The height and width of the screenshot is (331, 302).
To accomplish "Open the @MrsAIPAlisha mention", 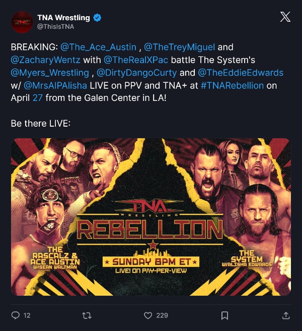I will coord(55,85).
